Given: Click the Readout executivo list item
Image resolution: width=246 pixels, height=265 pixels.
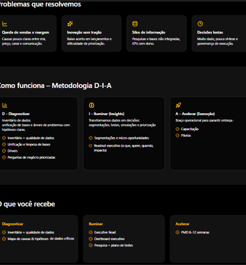Looking at the screenshot, I should [121, 148].
